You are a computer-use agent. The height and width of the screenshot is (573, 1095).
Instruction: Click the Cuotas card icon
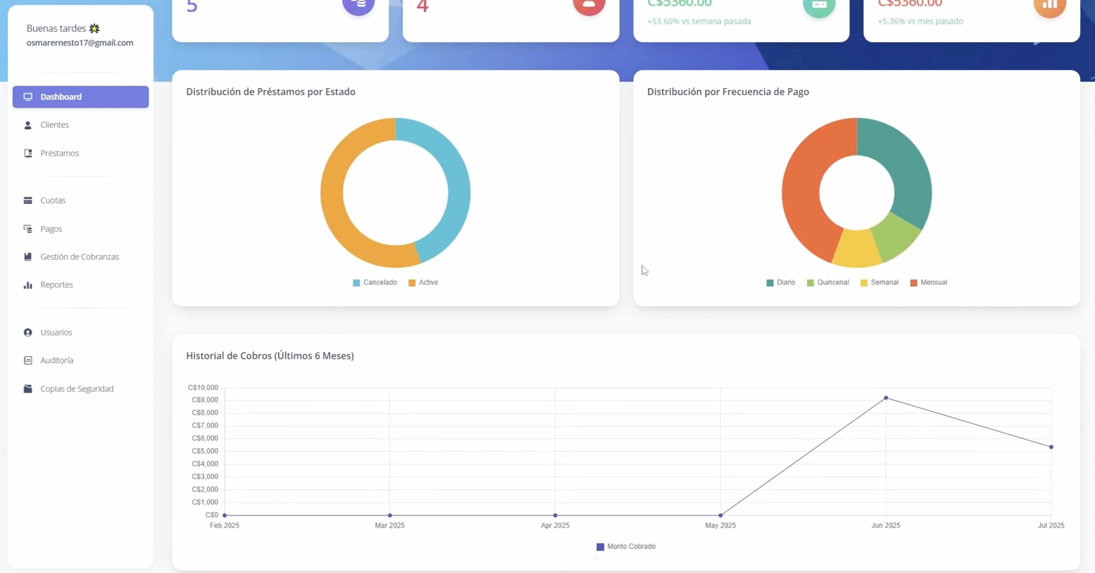pos(28,200)
